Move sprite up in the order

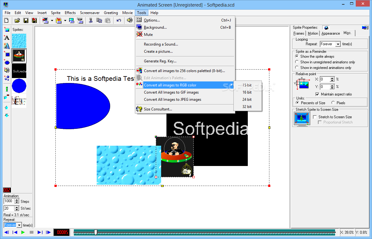[7, 108]
